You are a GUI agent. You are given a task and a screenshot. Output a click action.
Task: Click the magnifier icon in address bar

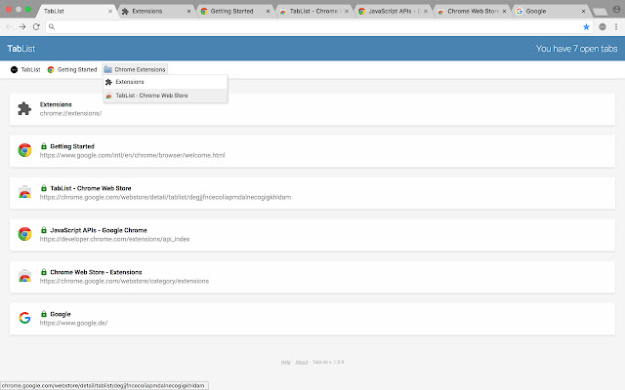click(x=52, y=26)
